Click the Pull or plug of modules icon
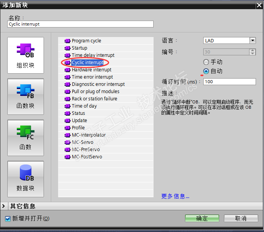The width and height of the screenshot is (264, 232). pos(67,92)
